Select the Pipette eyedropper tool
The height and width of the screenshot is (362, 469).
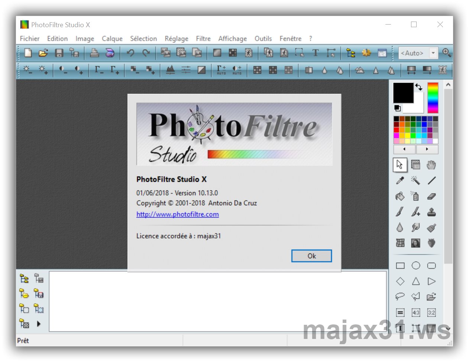400,180
